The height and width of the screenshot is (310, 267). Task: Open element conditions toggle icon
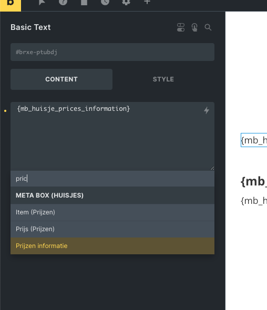pos(181,27)
